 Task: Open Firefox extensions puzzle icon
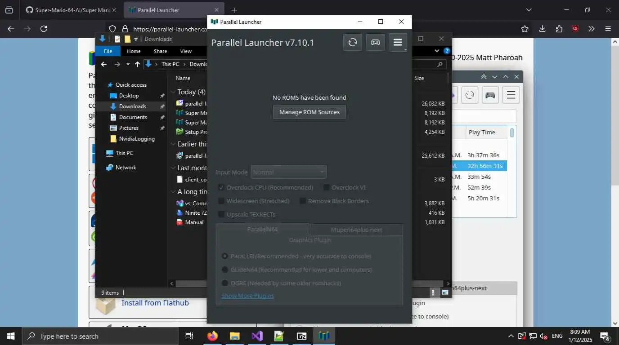coord(559,29)
